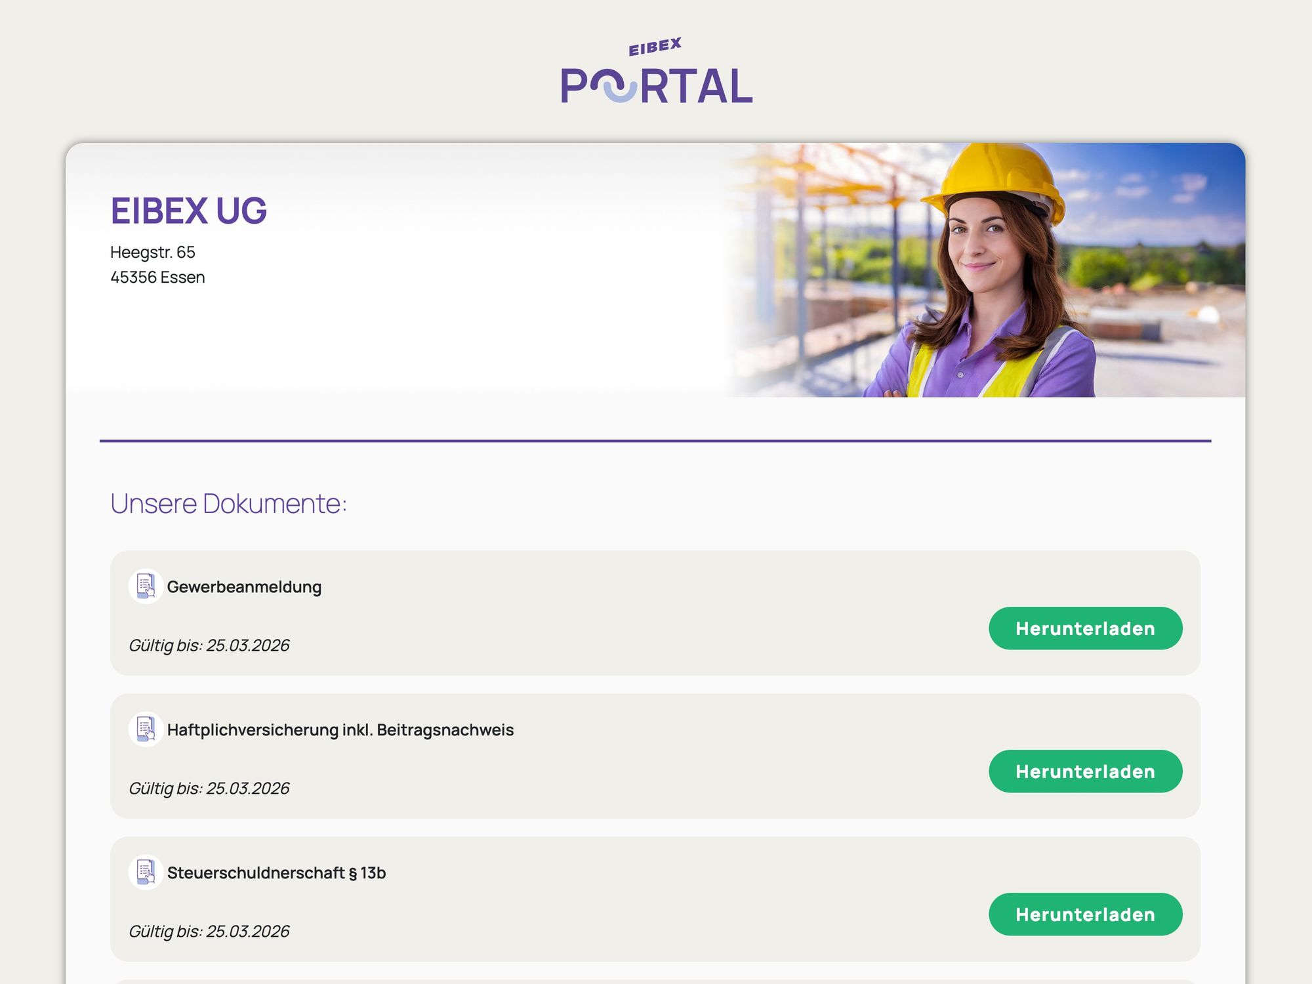Click the EIBEX Portal logo
Viewport: 1312px width, 984px height.
(656, 72)
